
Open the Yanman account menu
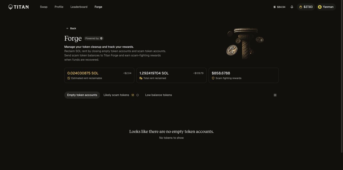click(x=326, y=7)
